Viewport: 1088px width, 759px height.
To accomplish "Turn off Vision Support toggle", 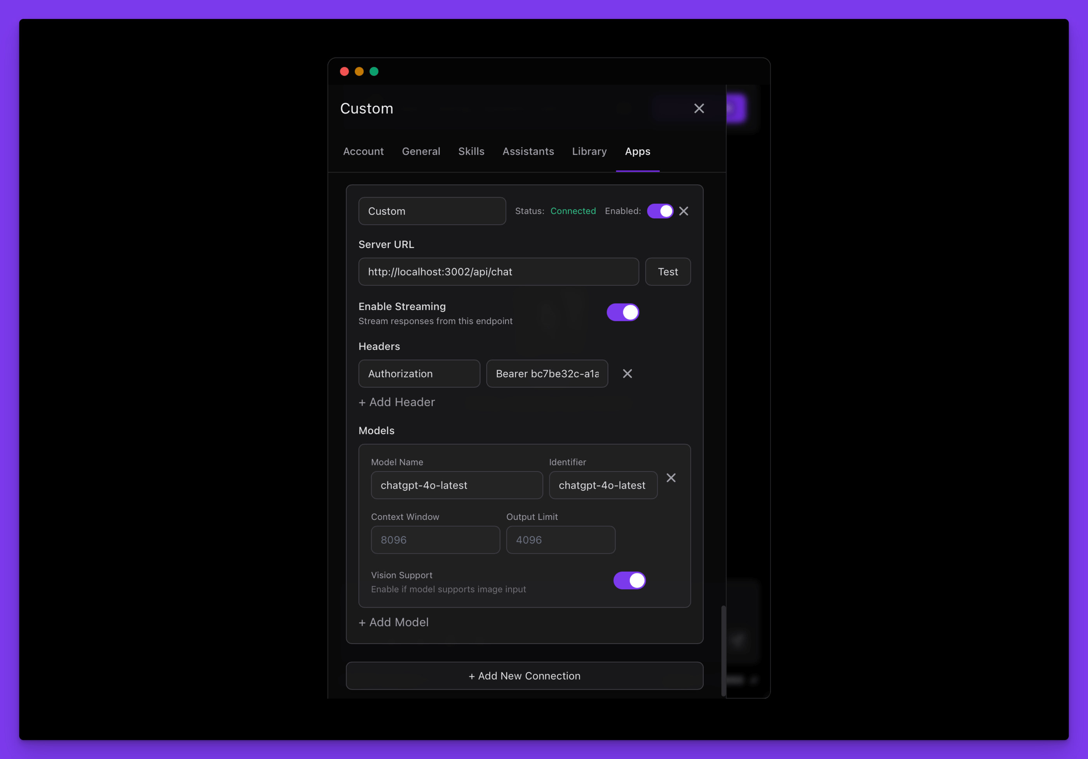I will (629, 580).
